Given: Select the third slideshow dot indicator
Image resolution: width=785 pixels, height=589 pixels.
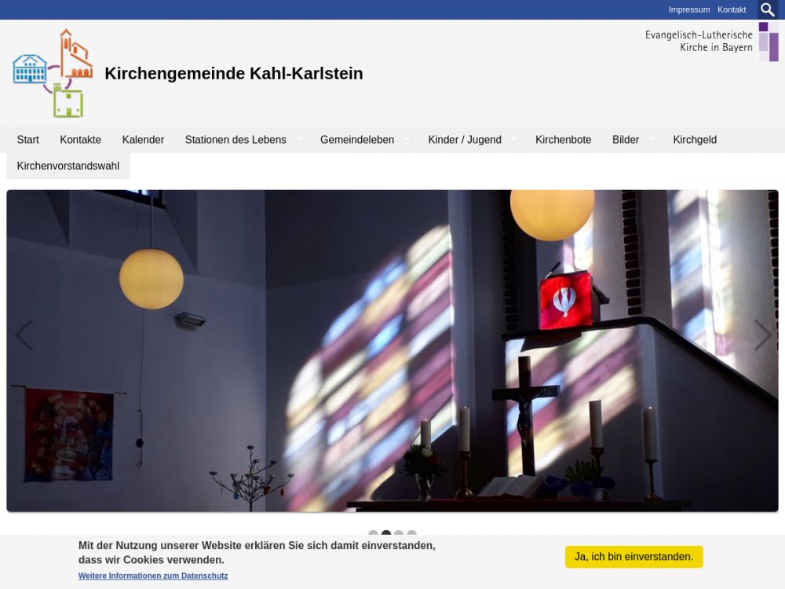Looking at the screenshot, I should click(399, 535).
